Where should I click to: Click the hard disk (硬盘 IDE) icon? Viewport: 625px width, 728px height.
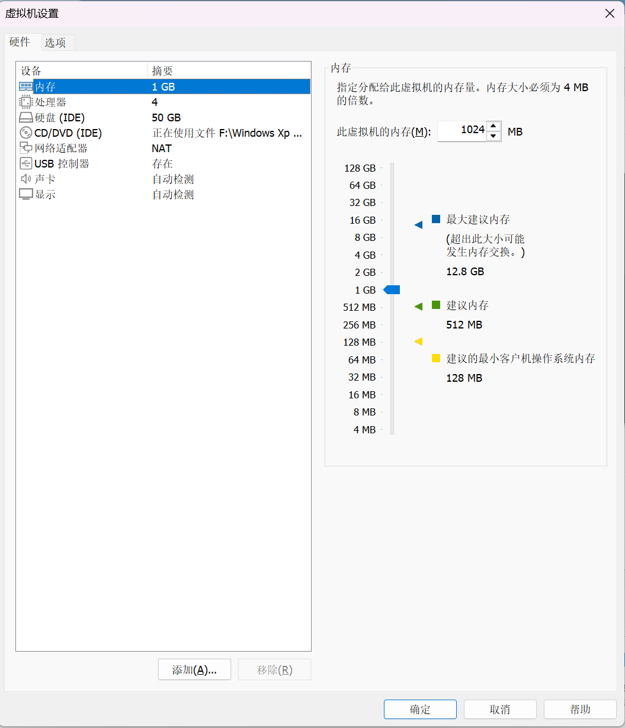pyautogui.click(x=26, y=117)
